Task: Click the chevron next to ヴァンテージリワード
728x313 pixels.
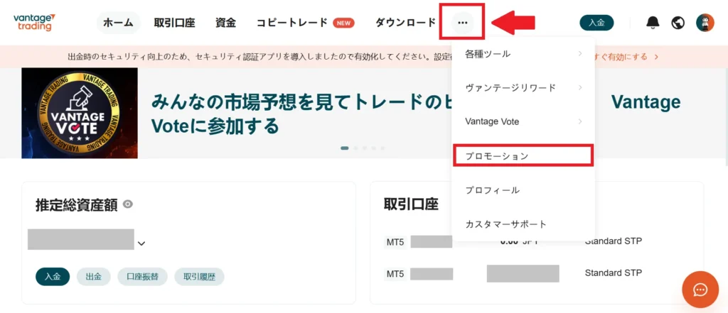Action: (580, 87)
